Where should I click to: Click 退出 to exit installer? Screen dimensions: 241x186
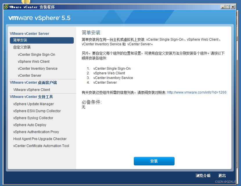(x=222, y=176)
